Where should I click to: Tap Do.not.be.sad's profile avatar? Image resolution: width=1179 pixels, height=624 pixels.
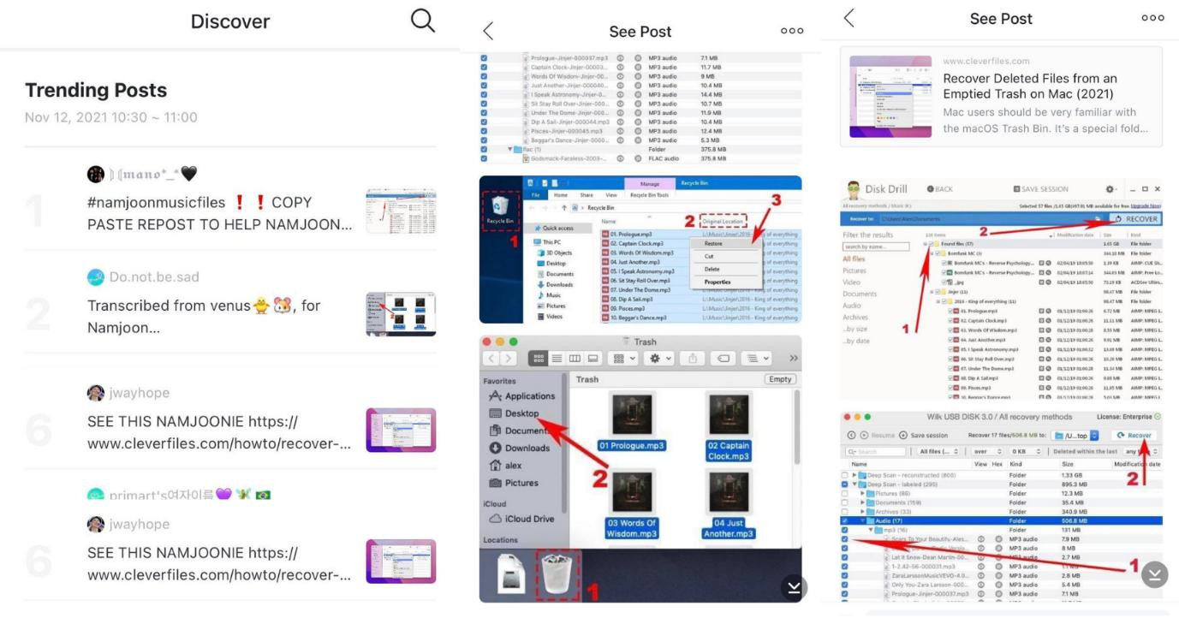(96, 277)
